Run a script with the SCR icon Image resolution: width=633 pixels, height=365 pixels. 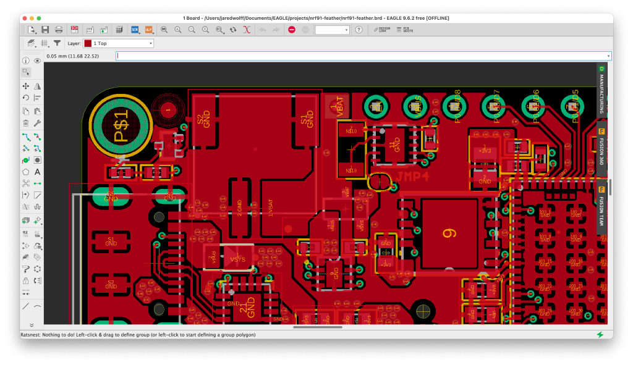click(135, 30)
